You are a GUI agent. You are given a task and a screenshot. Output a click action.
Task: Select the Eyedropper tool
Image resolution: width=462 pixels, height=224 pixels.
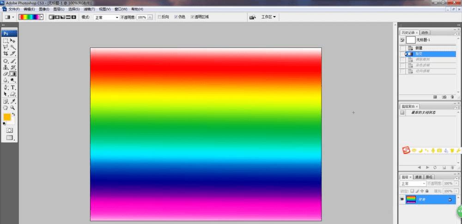(x=12, y=101)
